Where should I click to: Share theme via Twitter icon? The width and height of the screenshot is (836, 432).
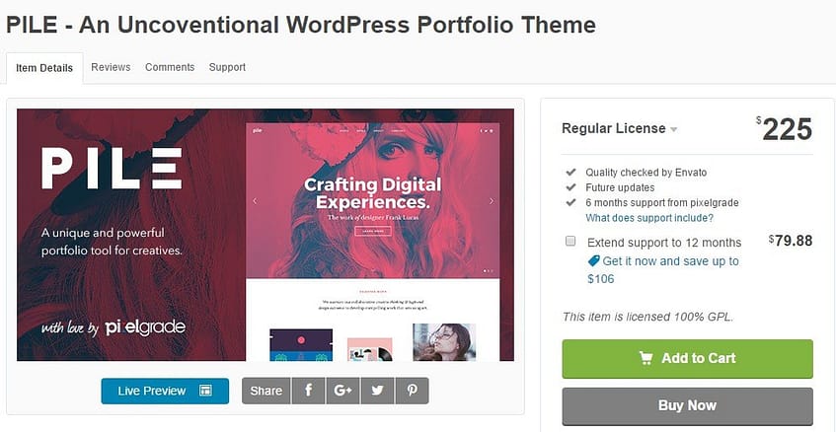tap(377, 391)
